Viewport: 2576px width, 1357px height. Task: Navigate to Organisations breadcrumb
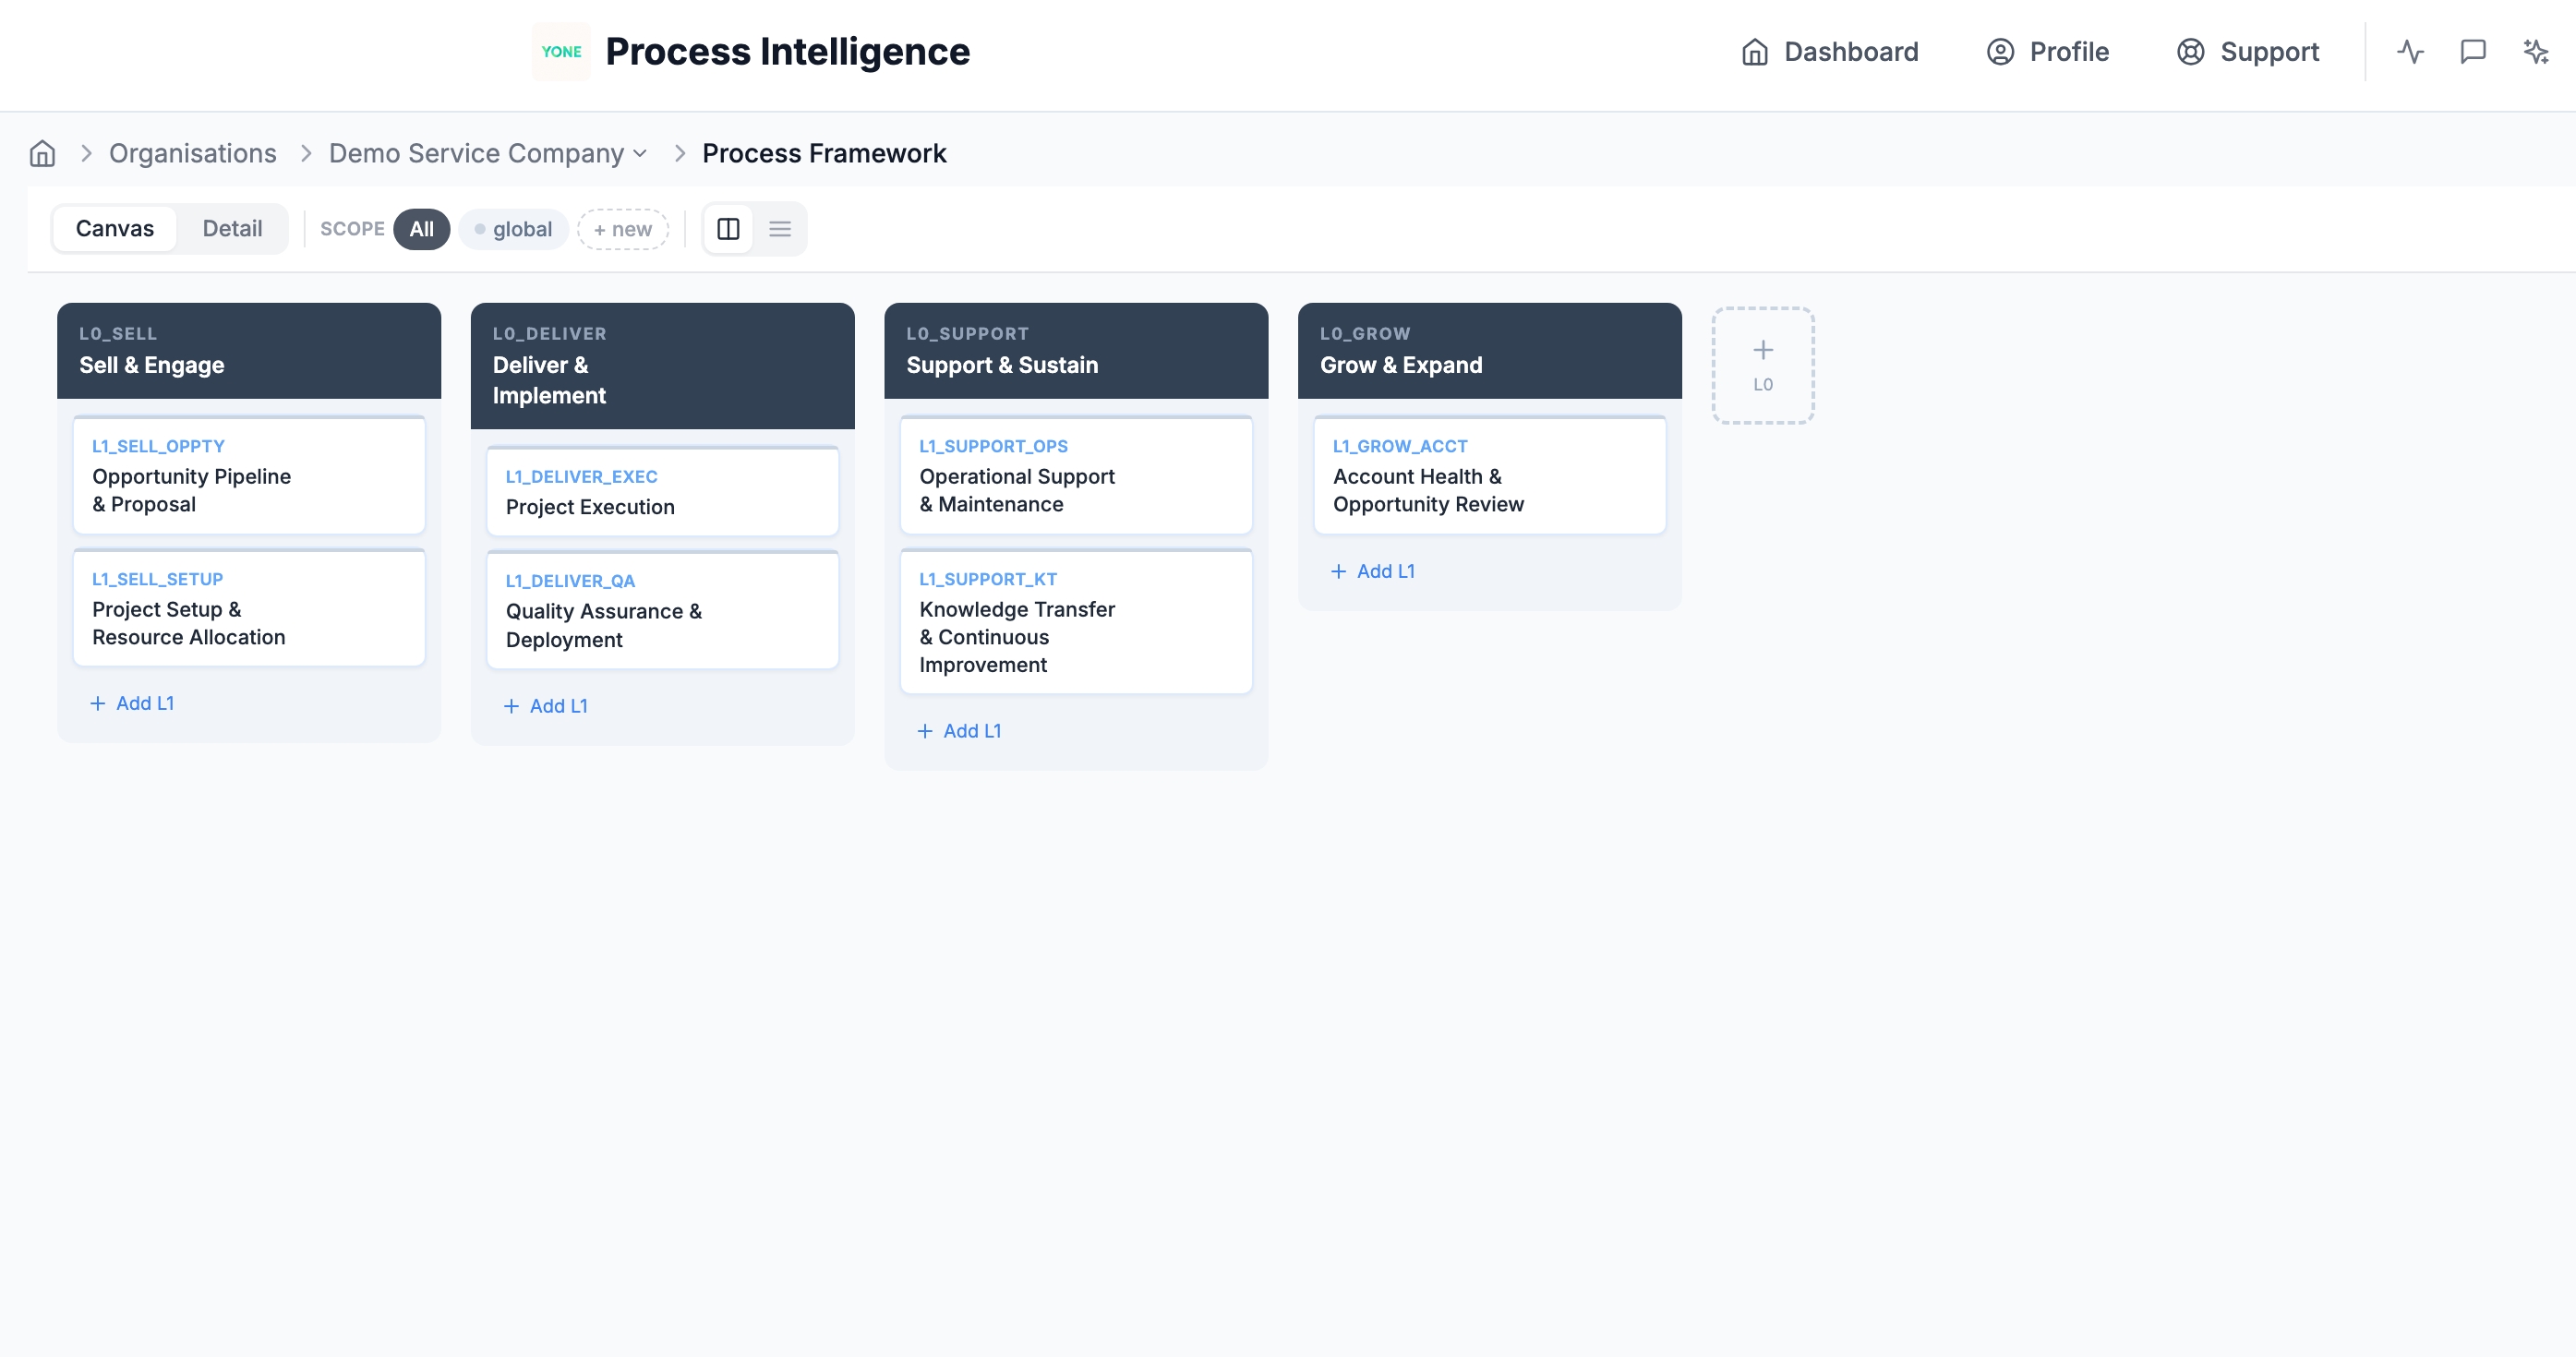tap(192, 153)
